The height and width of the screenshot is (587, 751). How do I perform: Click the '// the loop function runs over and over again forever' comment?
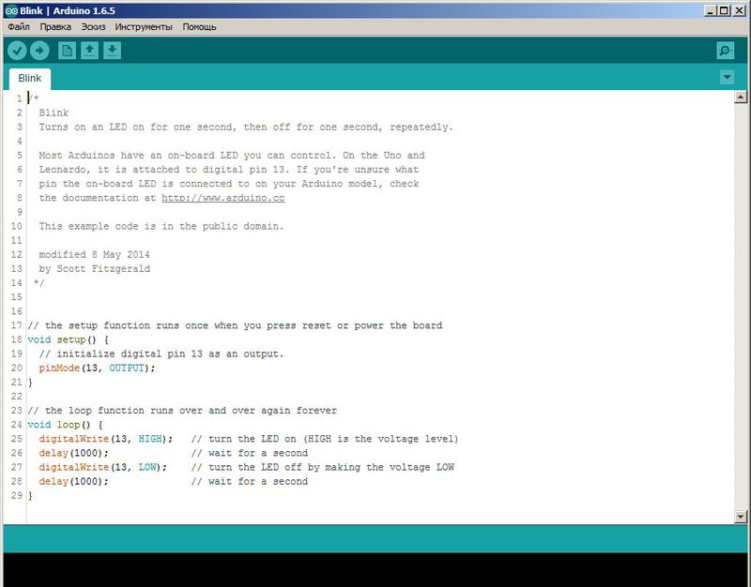(182, 411)
